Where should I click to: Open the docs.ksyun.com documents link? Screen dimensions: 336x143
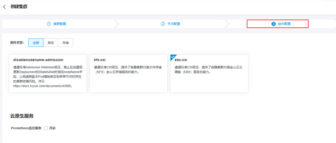click(x=41, y=86)
